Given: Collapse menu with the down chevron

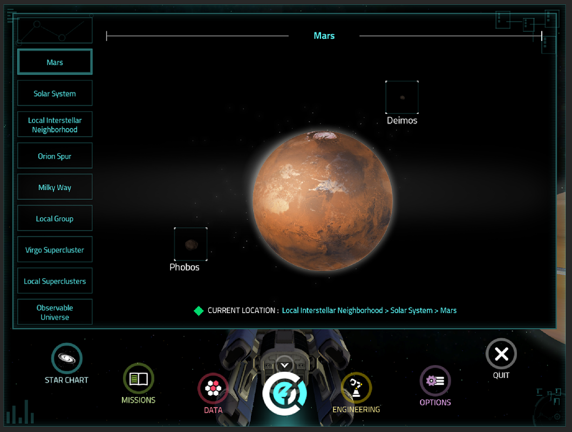Looking at the screenshot, I should point(284,365).
